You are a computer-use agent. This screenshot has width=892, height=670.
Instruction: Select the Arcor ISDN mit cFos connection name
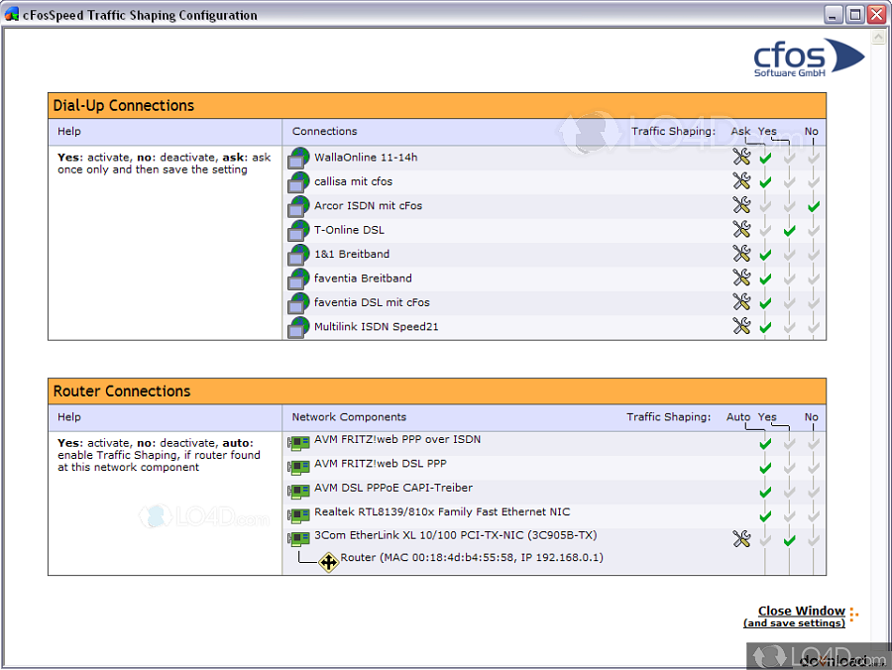[x=368, y=205]
